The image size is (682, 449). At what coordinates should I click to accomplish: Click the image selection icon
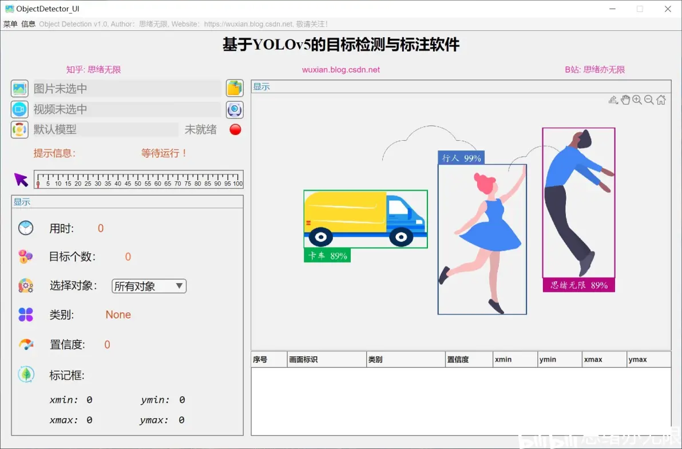pyautogui.click(x=19, y=88)
